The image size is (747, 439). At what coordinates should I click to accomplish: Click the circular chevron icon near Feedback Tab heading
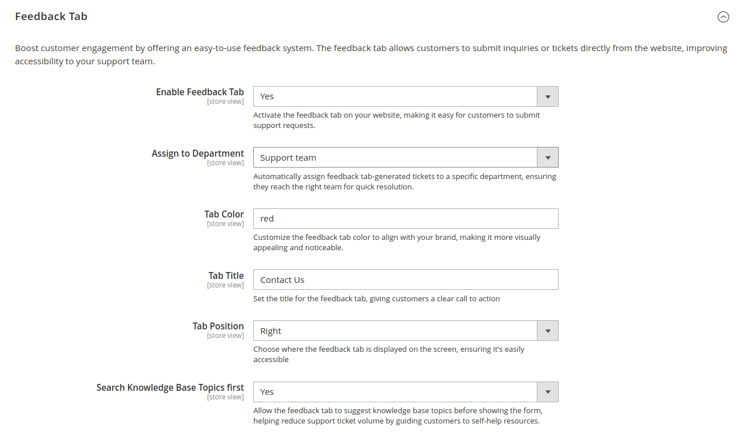point(723,18)
